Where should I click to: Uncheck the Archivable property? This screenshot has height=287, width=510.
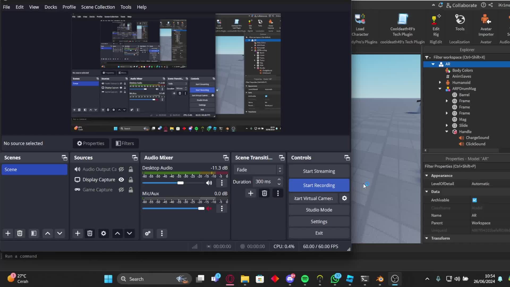click(x=474, y=200)
